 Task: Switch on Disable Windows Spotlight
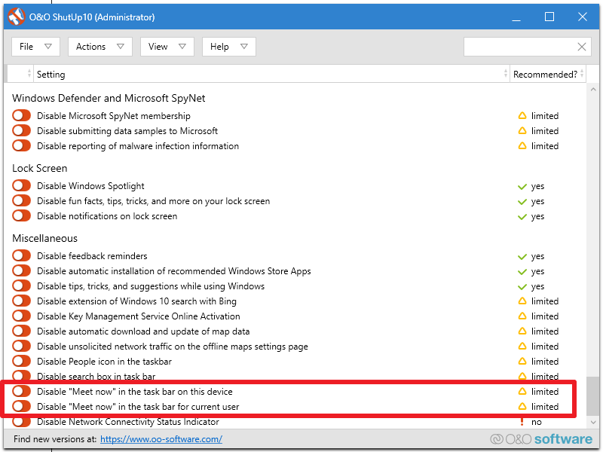[21, 185]
